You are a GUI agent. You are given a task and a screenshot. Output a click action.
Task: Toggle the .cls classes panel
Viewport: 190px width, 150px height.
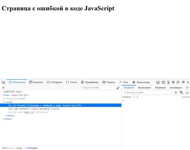(187, 93)
